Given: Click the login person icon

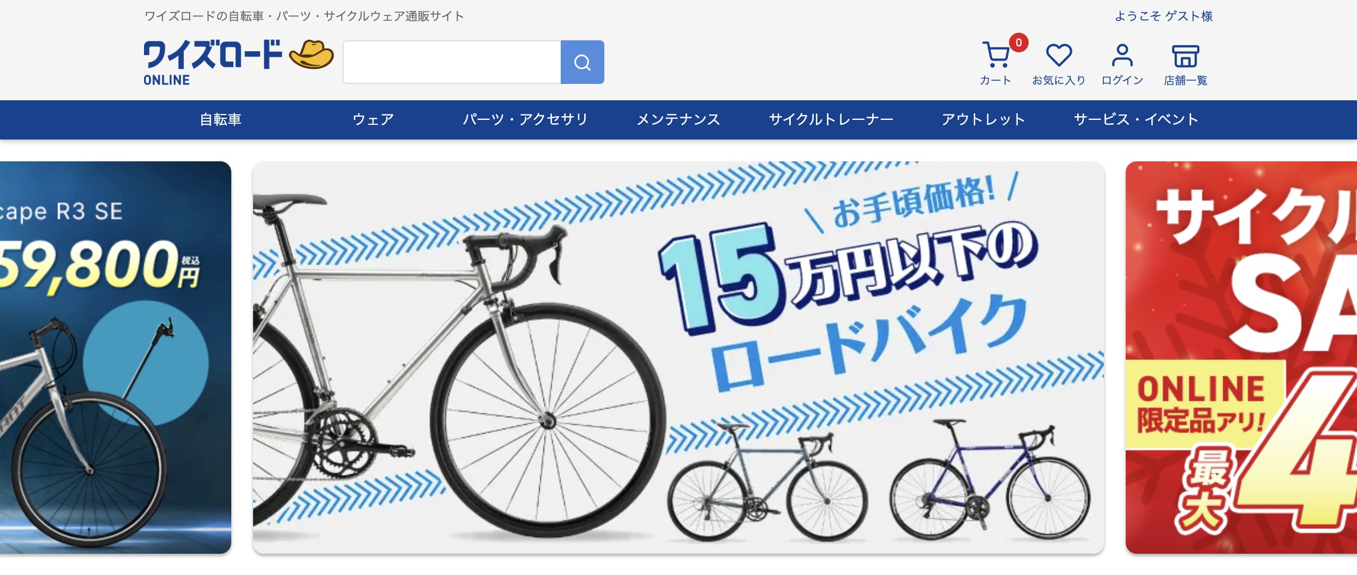Looking at the screenshot, I should click(x=1122, y=55).
